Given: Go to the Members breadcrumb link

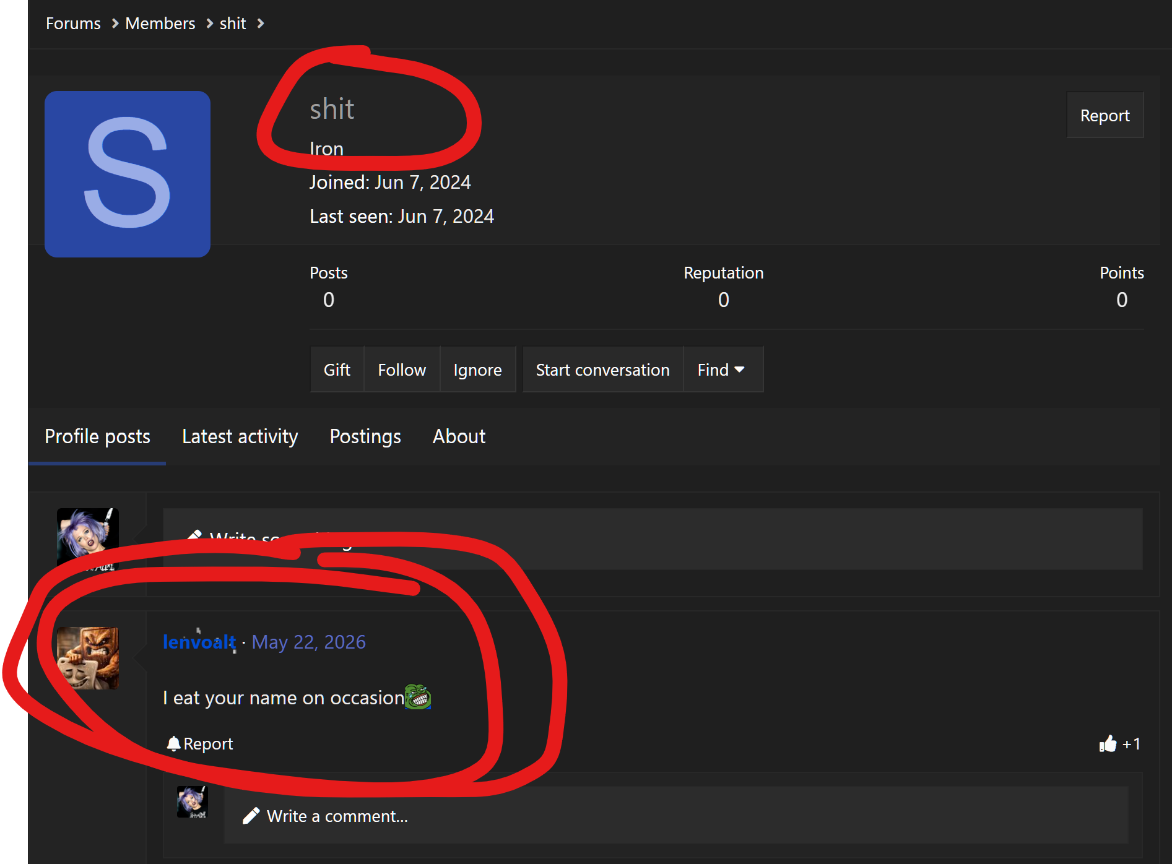Looking at the screenshot, I should pyautogui.click(x=160, y=24).
